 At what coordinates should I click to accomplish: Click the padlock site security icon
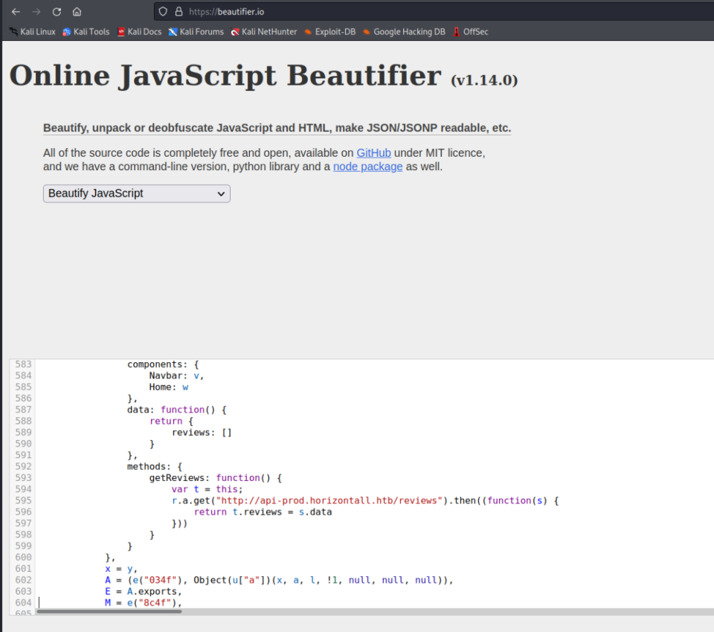point(178,12)
